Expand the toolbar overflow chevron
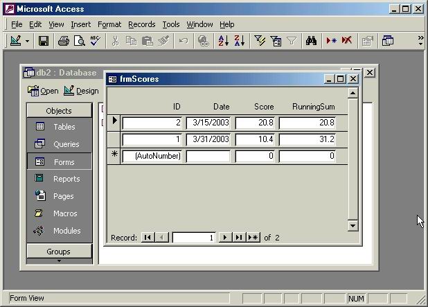The image size is (428, 307). [420, 41]
